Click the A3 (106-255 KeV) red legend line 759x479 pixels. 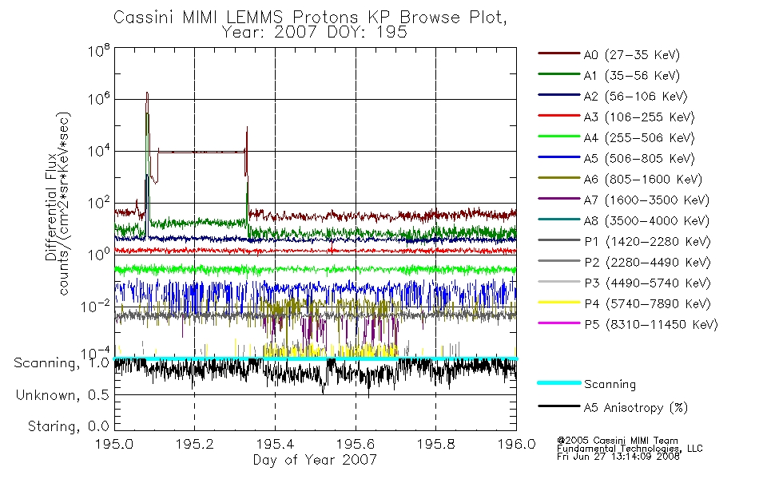pos(558,116)
